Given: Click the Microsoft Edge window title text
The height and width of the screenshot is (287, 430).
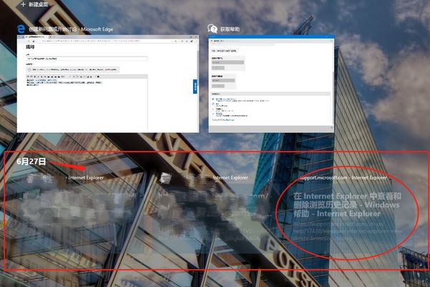Looking at the screenshot, I should point(71,29).
